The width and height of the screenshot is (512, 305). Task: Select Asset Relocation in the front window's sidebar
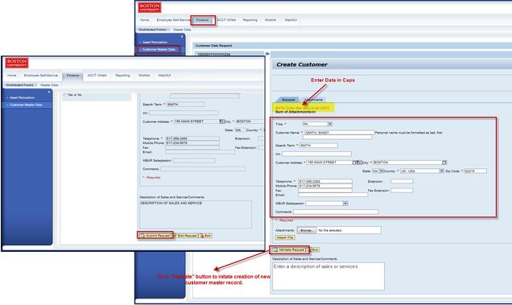22,97
